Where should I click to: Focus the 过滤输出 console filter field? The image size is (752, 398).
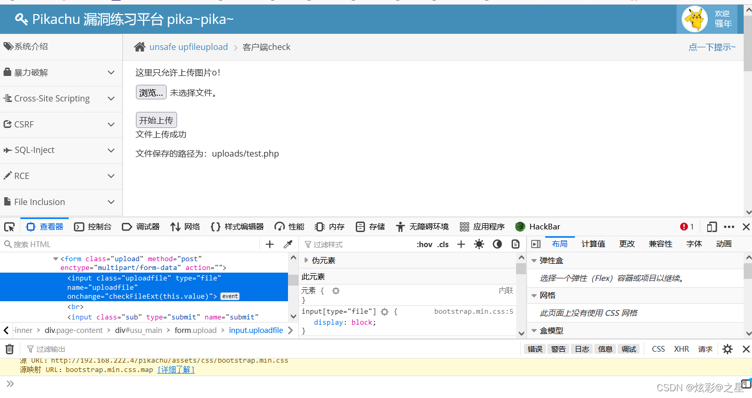271,349
